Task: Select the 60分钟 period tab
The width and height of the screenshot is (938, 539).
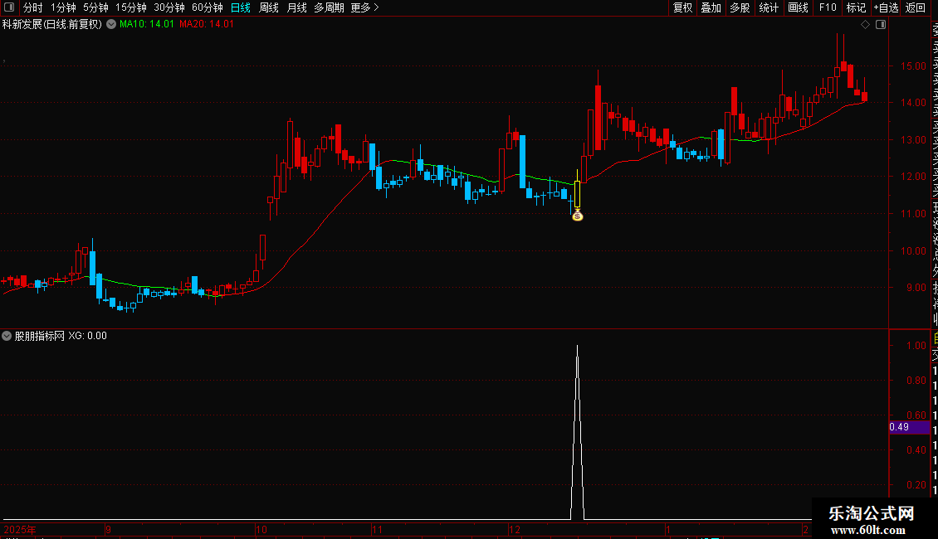Action: tap(207, 7)
